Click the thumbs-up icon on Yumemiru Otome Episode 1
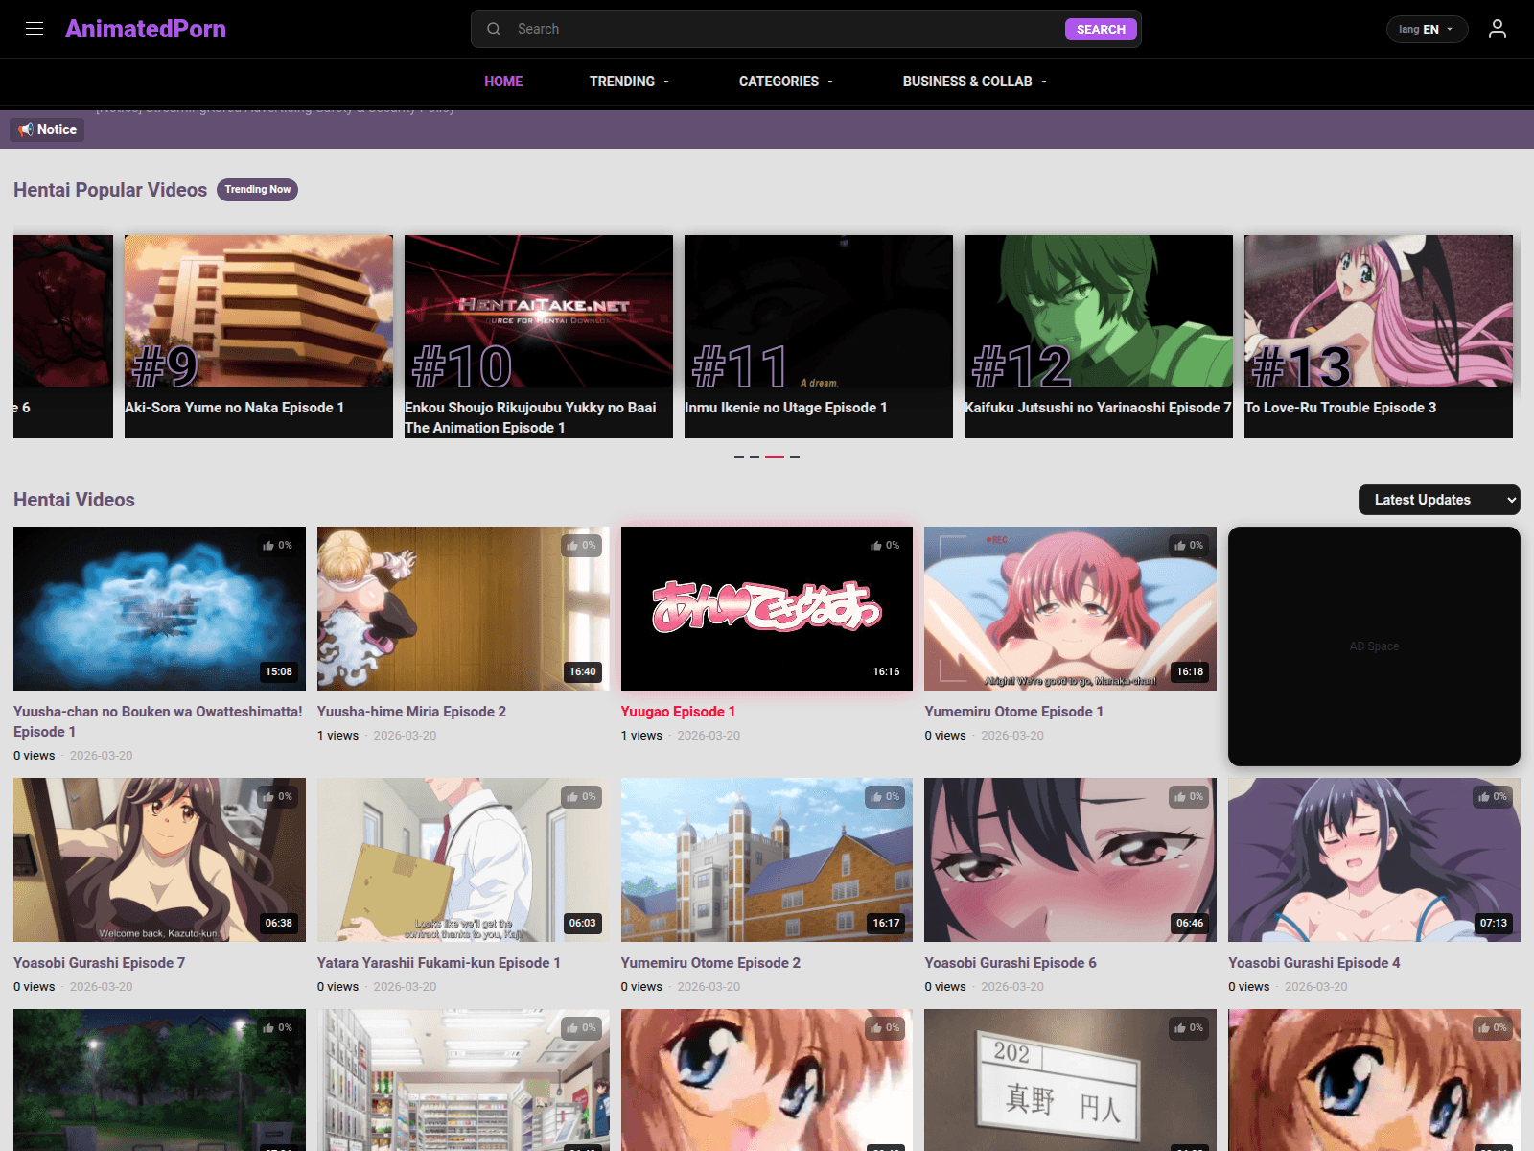 coord(1182,545)
